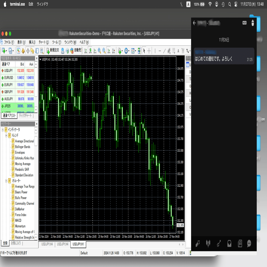
Task: Toggle 自動売買 auto trading on
Action: [75, 51]
